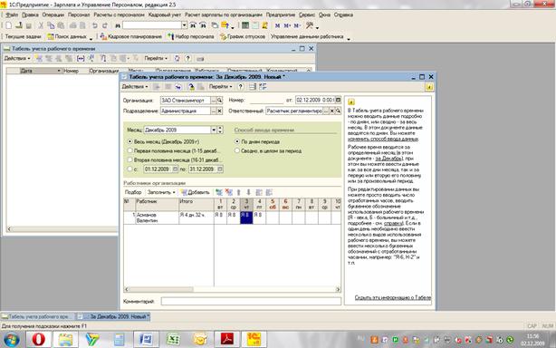Open the Правка menu
Viewport: 556px width, 348px height.
pos(30,14)
